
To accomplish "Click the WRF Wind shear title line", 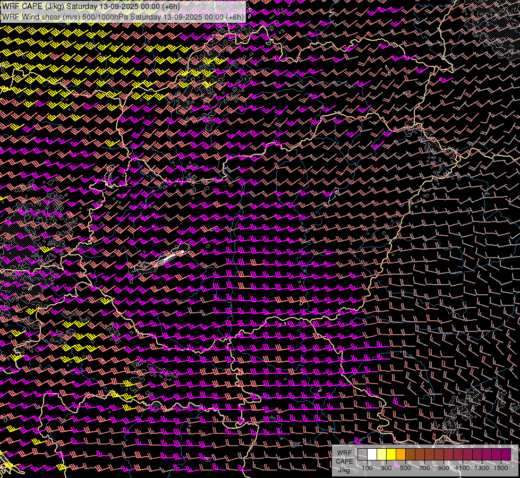I will [x=123, y=16].
